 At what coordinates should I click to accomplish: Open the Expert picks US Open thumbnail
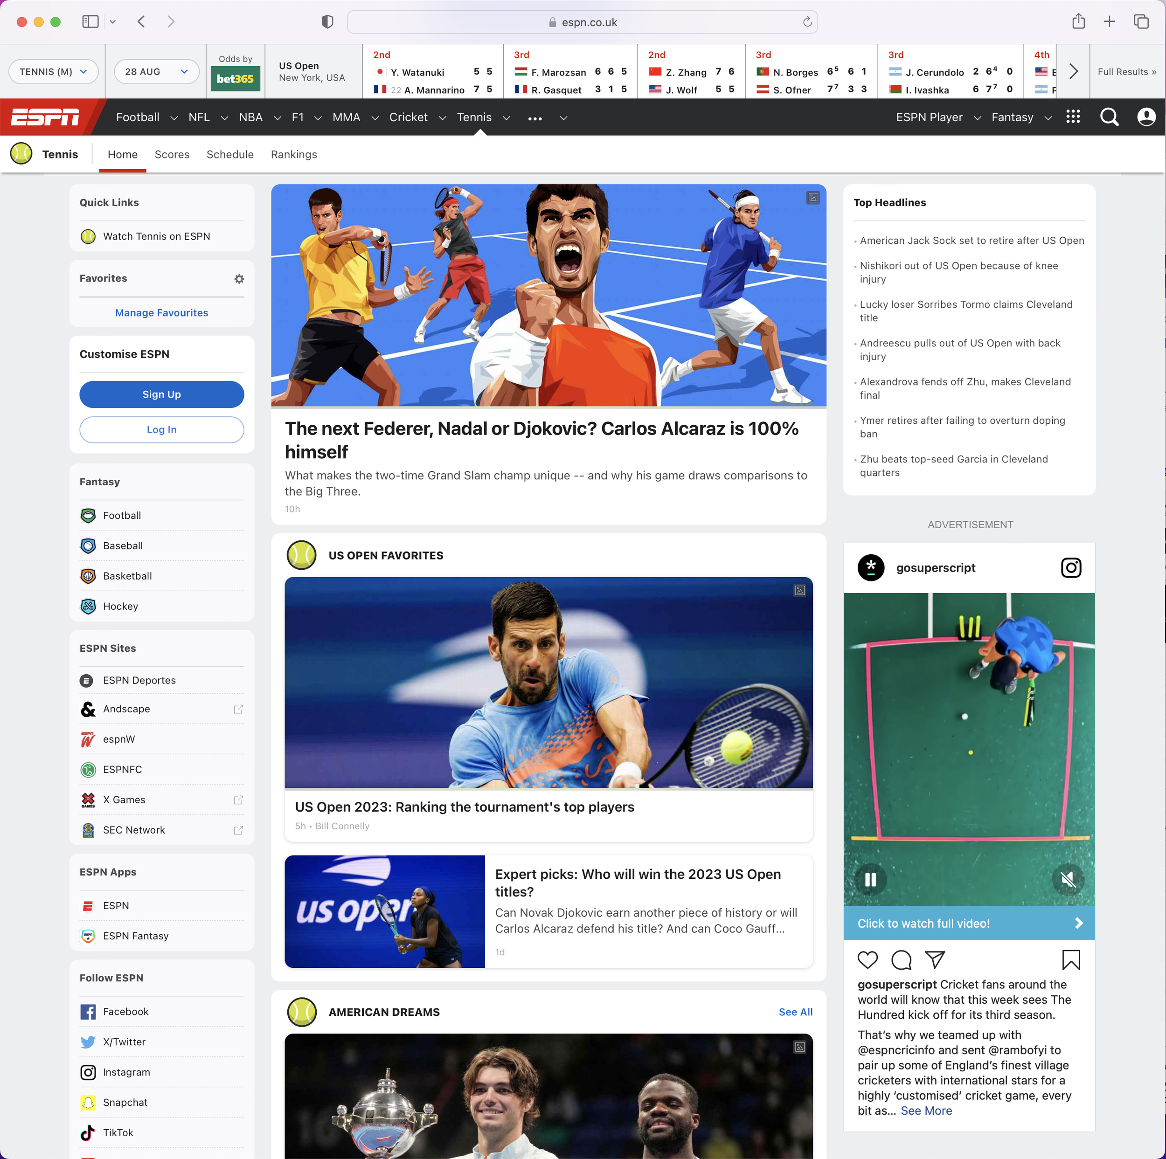tap(385, 911)
